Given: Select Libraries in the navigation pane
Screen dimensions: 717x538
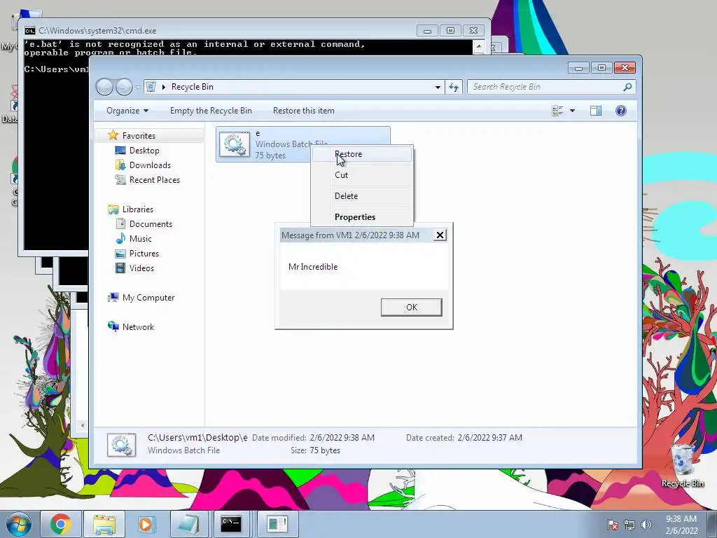Looking at the screenshot, I should coord(137,209).
